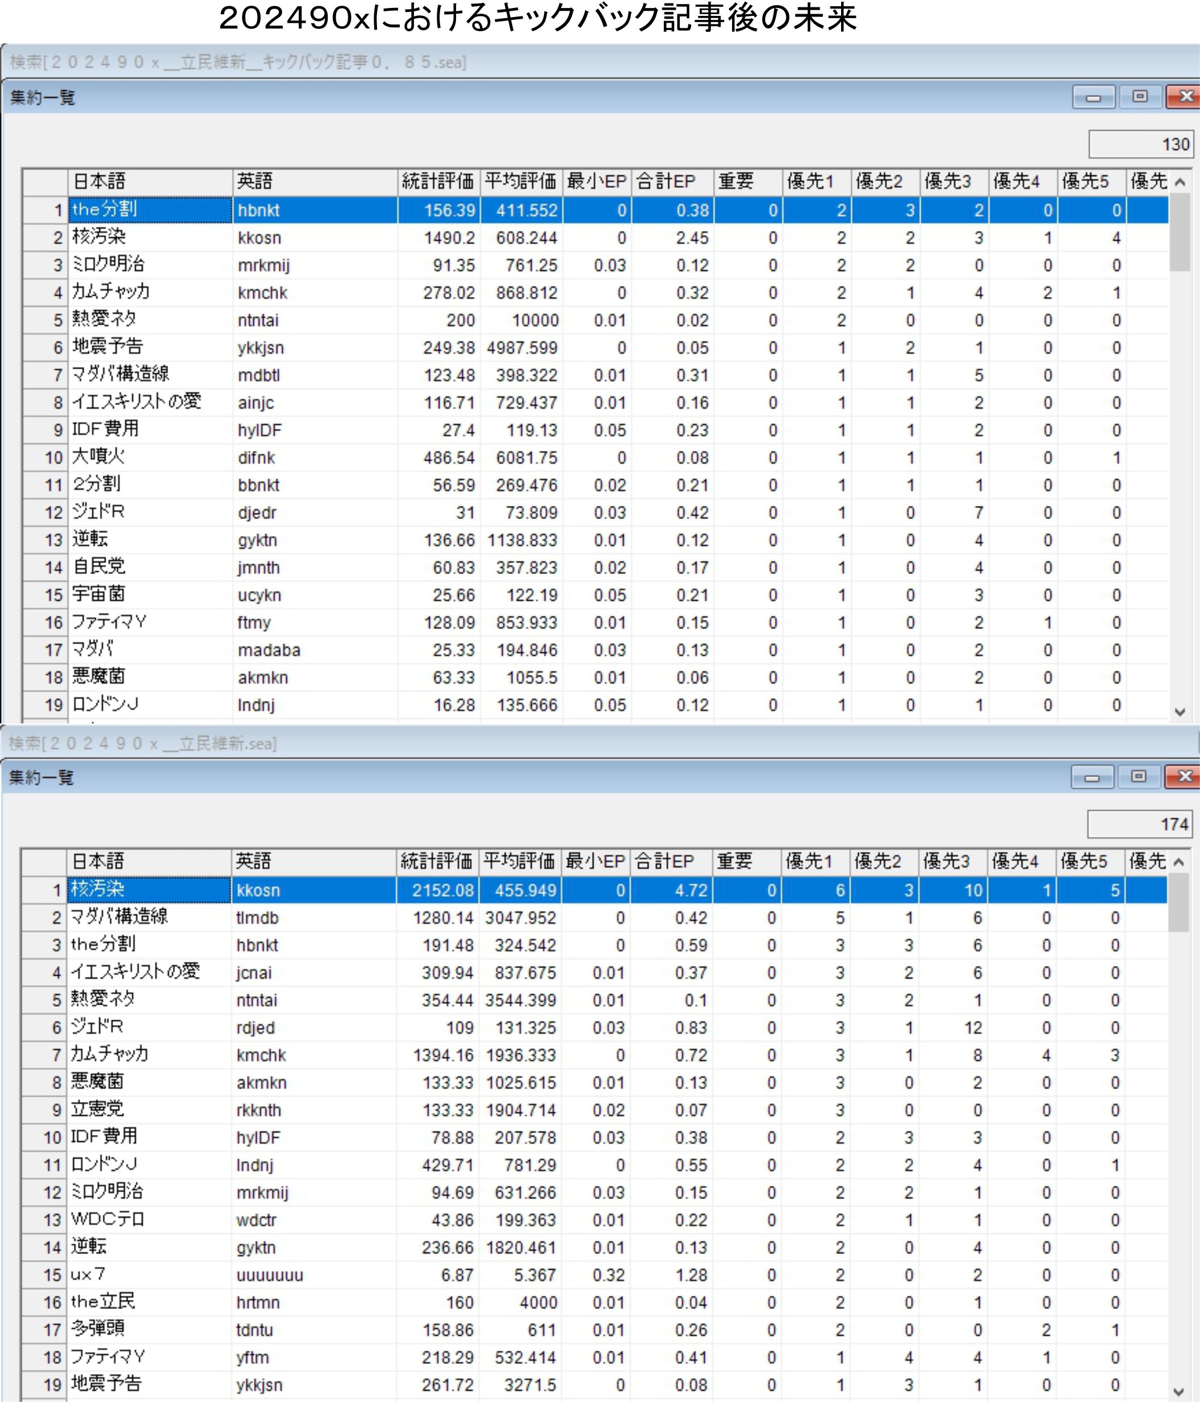Select 立憲党 row in lower table
Screen dimensions: 1200x1402
[594, 1110]
